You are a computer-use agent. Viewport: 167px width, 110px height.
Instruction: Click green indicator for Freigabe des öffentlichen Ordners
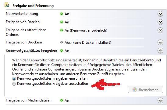click(x=62, y=30)
